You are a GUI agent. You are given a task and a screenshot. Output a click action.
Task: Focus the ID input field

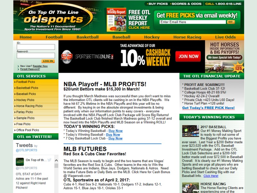[36, 47]
